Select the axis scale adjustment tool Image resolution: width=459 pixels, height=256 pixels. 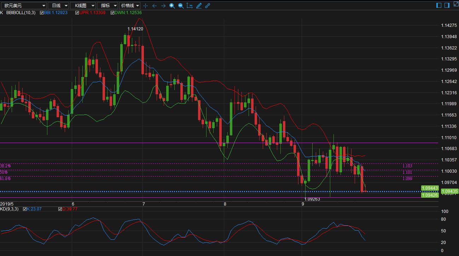tap(190, 6)
